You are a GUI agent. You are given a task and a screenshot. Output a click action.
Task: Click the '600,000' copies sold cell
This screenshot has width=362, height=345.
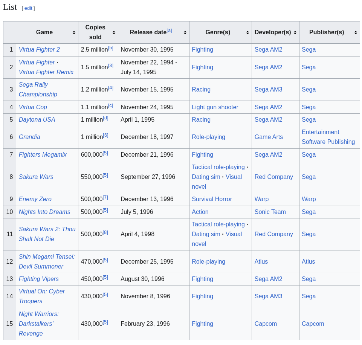coord(98,155)
